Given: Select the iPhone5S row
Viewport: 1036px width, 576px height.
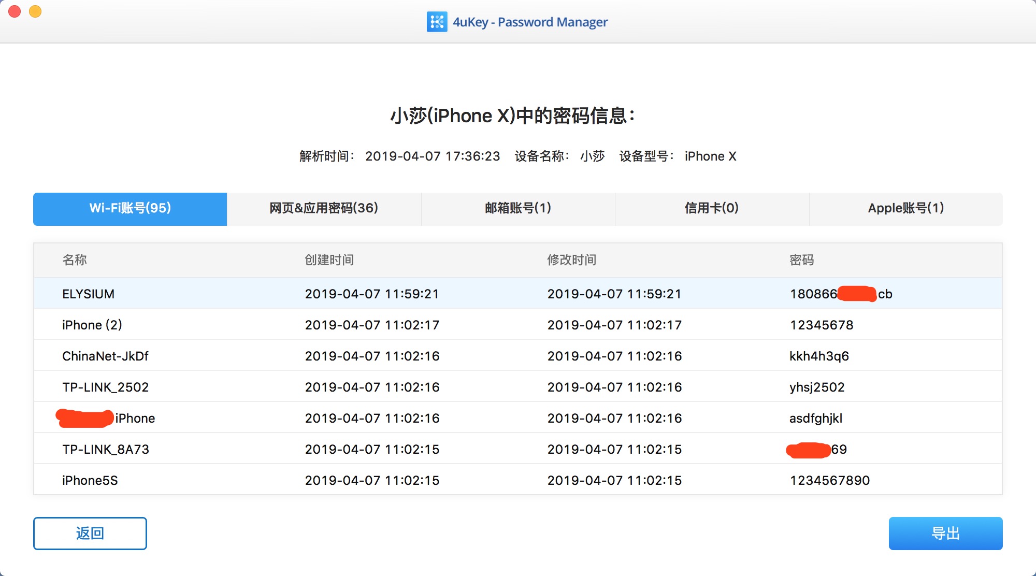Looking at the screenshot, I should (x=90, y=480).
